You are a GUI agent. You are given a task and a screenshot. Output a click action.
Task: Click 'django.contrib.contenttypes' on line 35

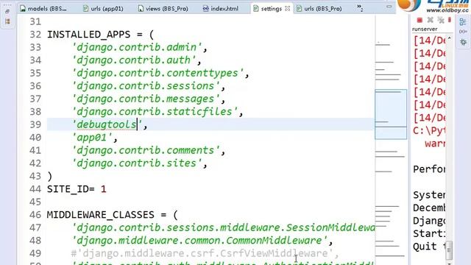pos(157,74)
